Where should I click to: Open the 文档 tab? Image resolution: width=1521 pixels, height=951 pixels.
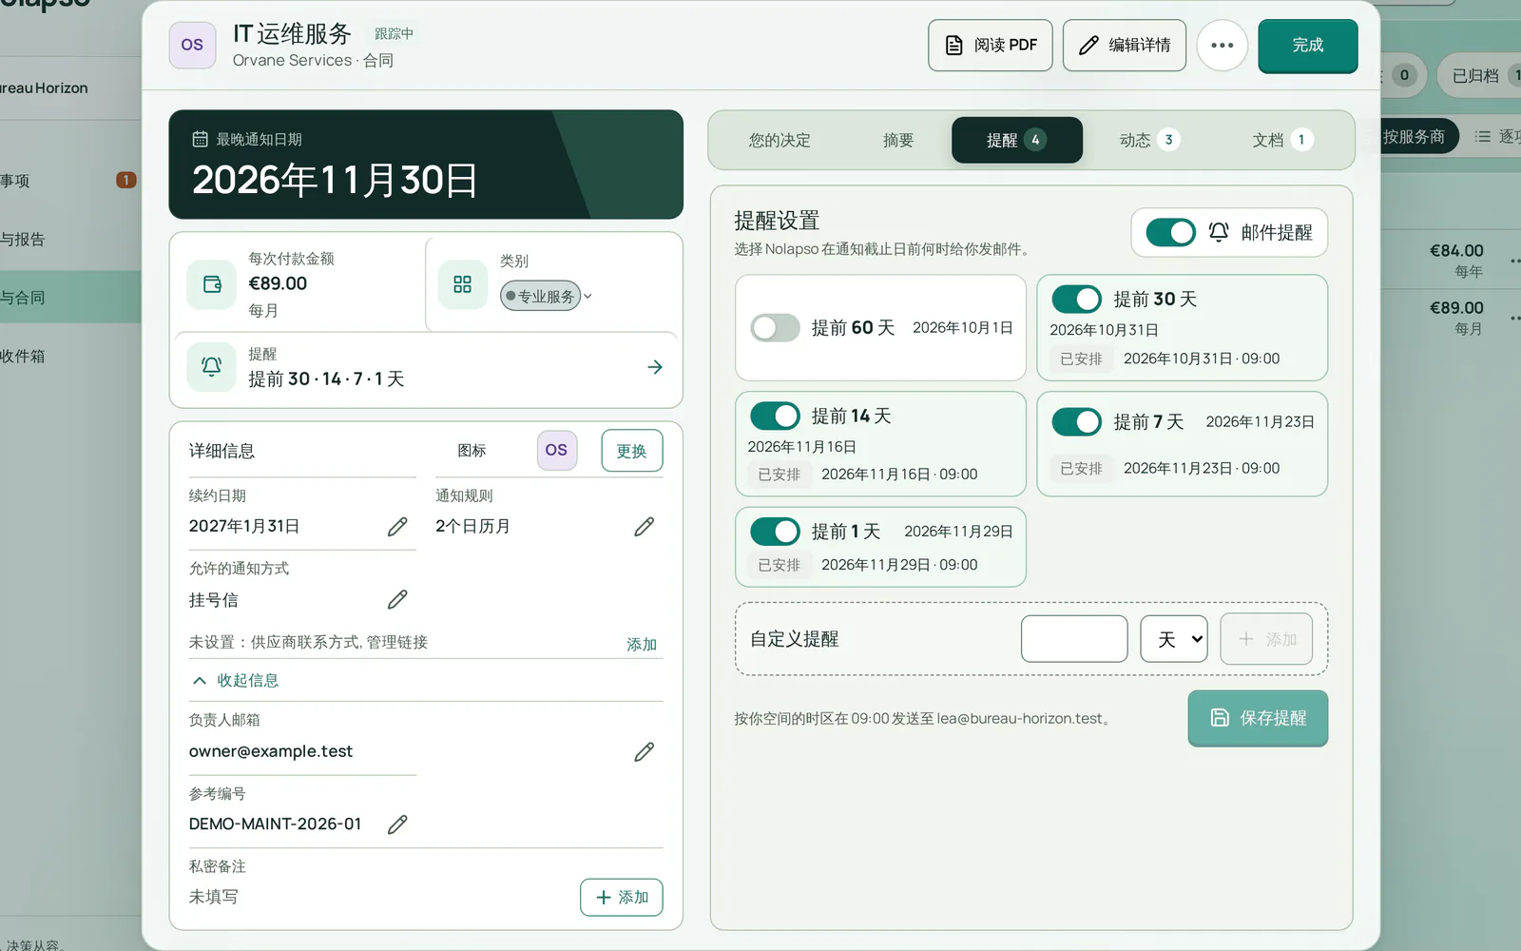point(1281,140)
